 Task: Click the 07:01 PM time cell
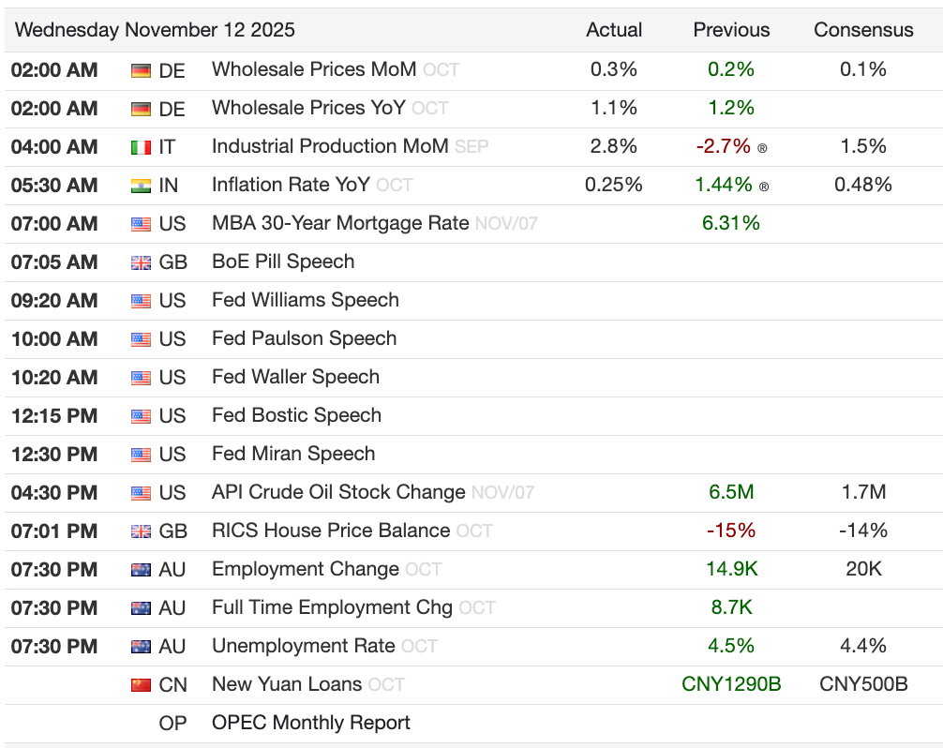coord(54,531)
